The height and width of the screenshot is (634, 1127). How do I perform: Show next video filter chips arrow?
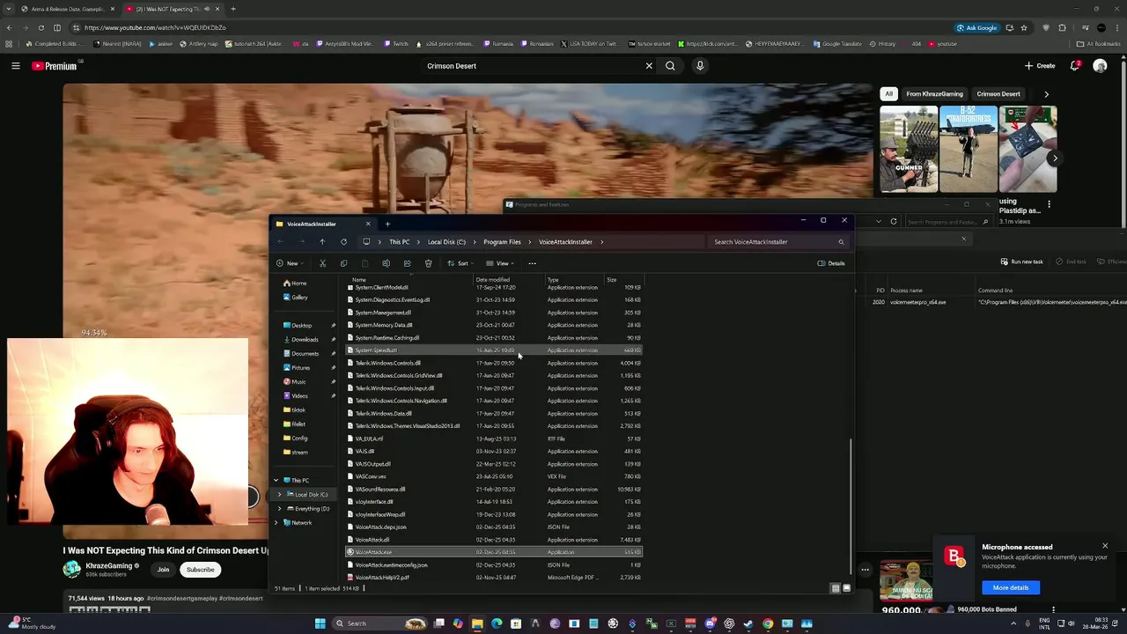coord(1046,94)
